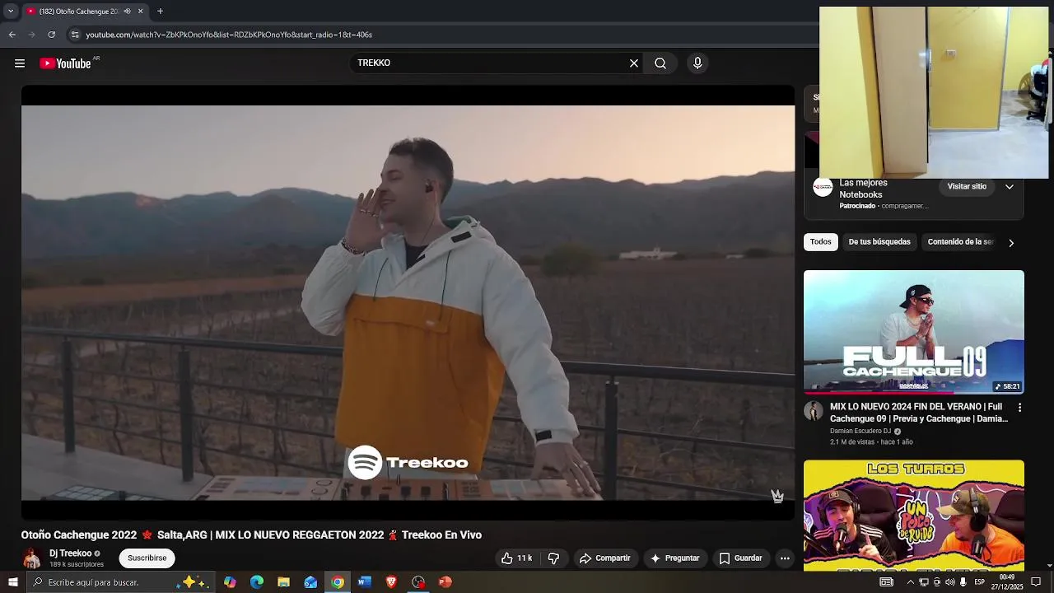This screenshot has width=1054, height=593.
Task: Open the three-dot more actions below video
Action: click(x=785, y=558)
